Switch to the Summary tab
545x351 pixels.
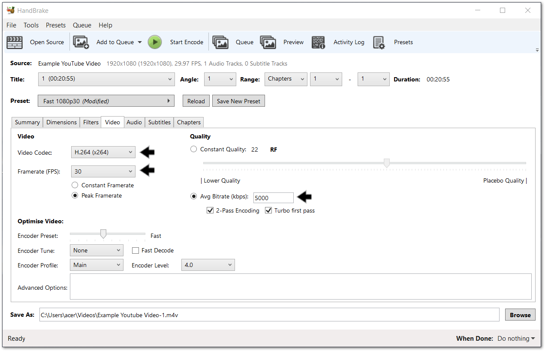27,122
